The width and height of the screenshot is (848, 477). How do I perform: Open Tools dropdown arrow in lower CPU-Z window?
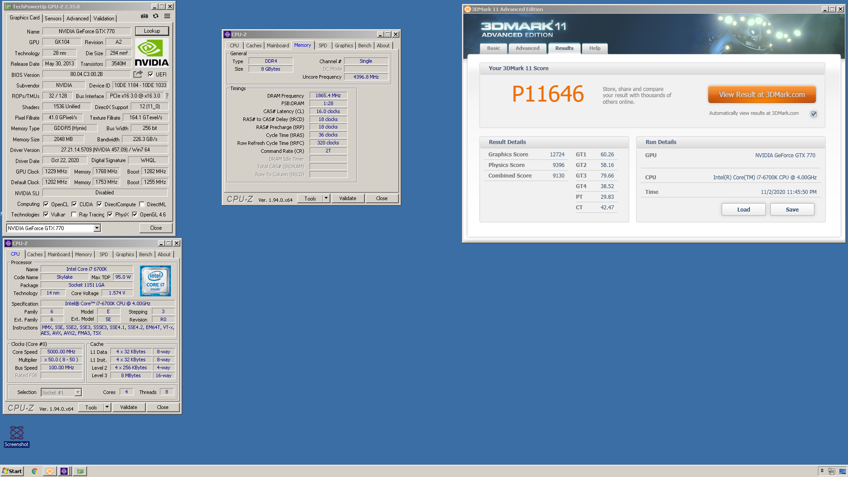click(x=107, y=407)
